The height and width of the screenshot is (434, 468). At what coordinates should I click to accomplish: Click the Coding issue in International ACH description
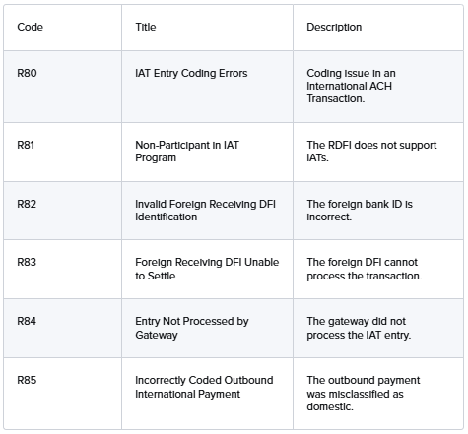[x=351, y=86]
